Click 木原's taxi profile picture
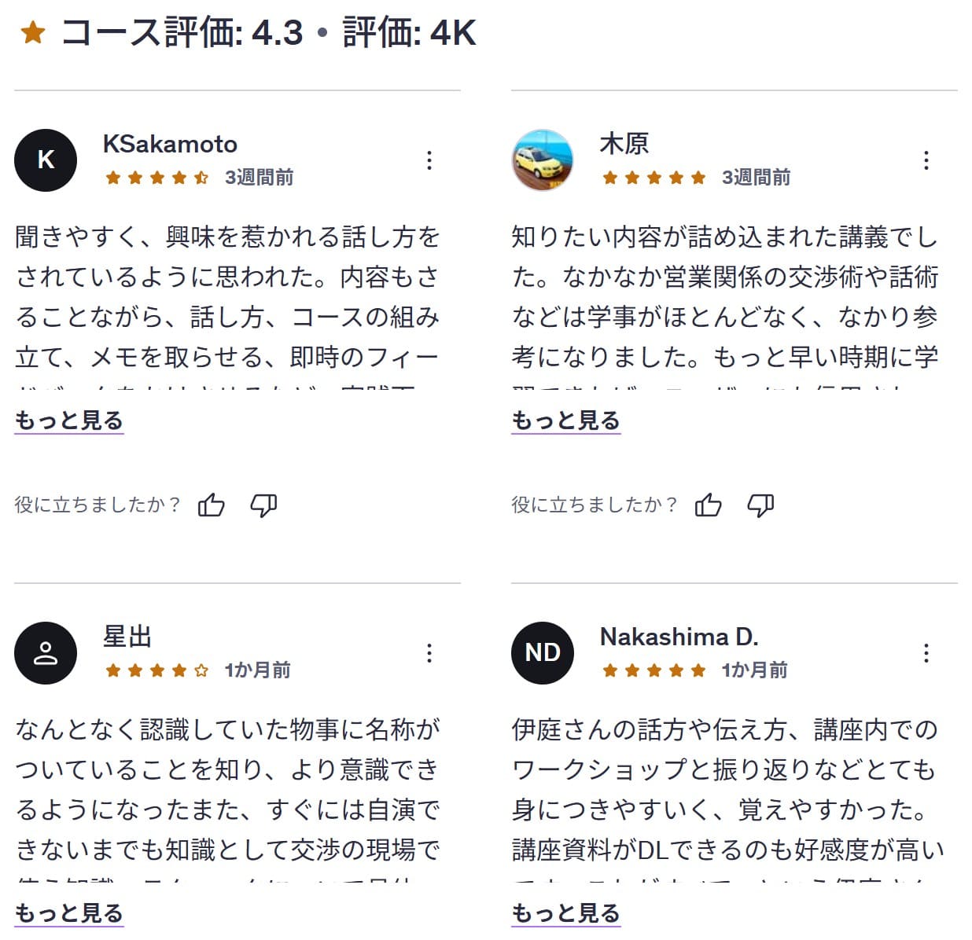972x940 pixels. point(542,160)
